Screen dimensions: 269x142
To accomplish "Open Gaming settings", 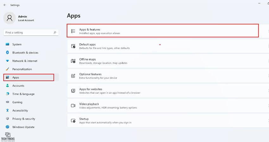I will click(x=31, y=102).
